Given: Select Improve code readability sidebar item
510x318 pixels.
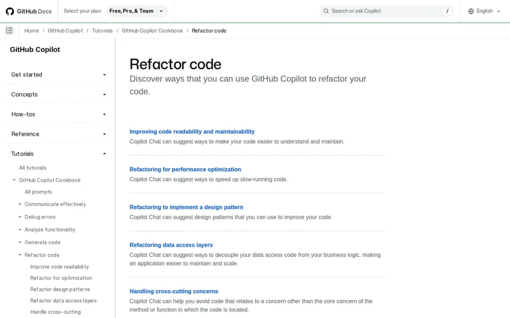Looking at the screenshot, I should pyautogui.click(x=60, y=267).
